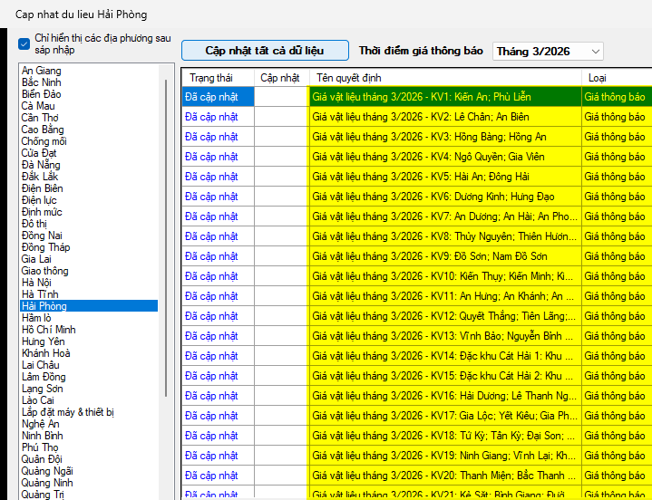Viewport: 652px width, 500px height.
Task: Select Cần Thơ in the locality list
Action: (x=40, y=118)
